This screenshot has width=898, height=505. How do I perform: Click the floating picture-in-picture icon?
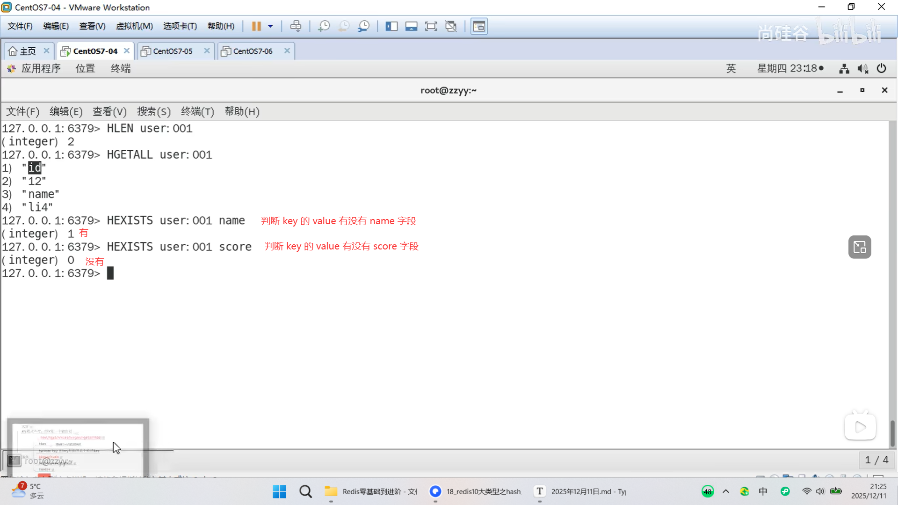point(860,247)
